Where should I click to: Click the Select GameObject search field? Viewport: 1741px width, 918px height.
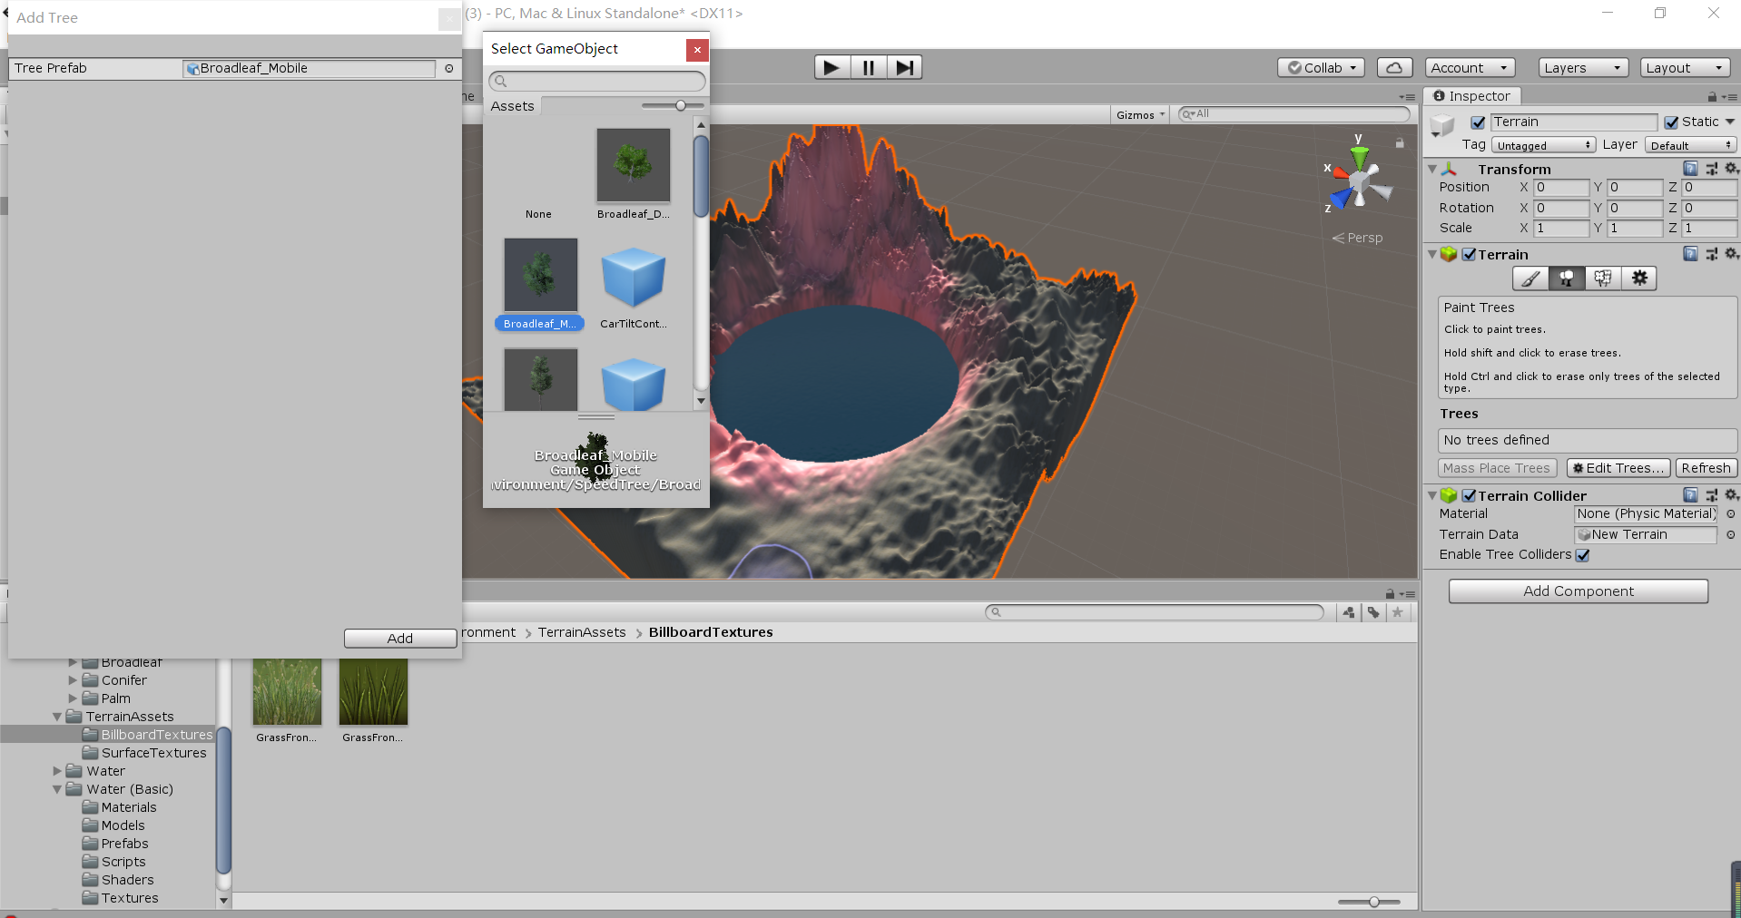597,82
